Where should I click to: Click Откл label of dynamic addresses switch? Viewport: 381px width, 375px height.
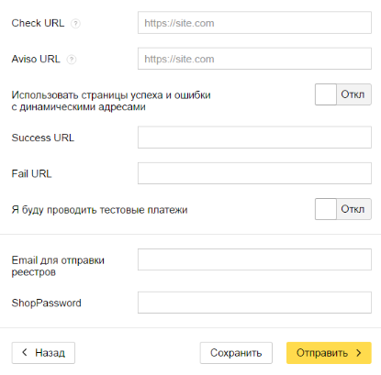pyautogui.click(x=353, y=94)
